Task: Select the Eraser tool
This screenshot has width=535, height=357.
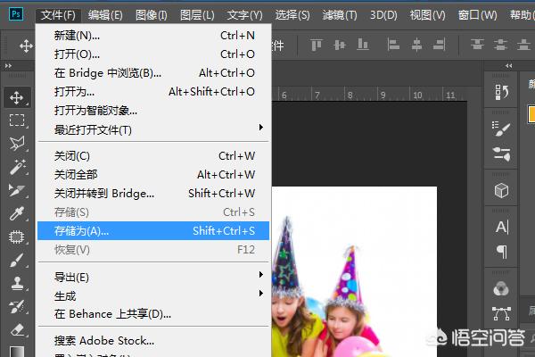Action: (x=16, y=329)
